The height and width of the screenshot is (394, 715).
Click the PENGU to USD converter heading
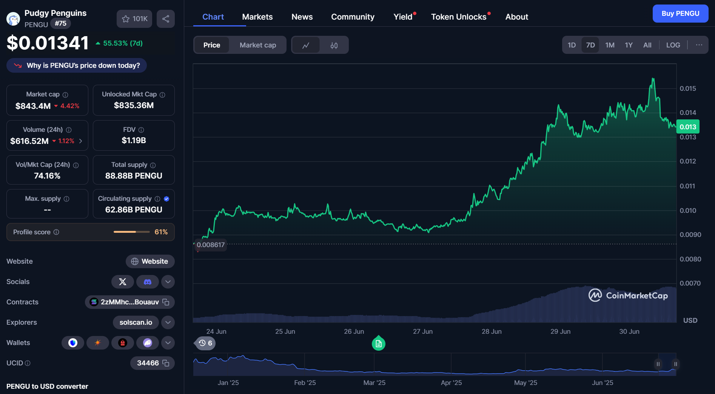47,386
